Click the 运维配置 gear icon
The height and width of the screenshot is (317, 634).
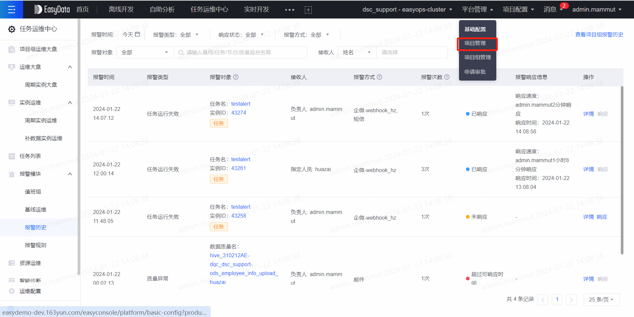click(12, 291)
